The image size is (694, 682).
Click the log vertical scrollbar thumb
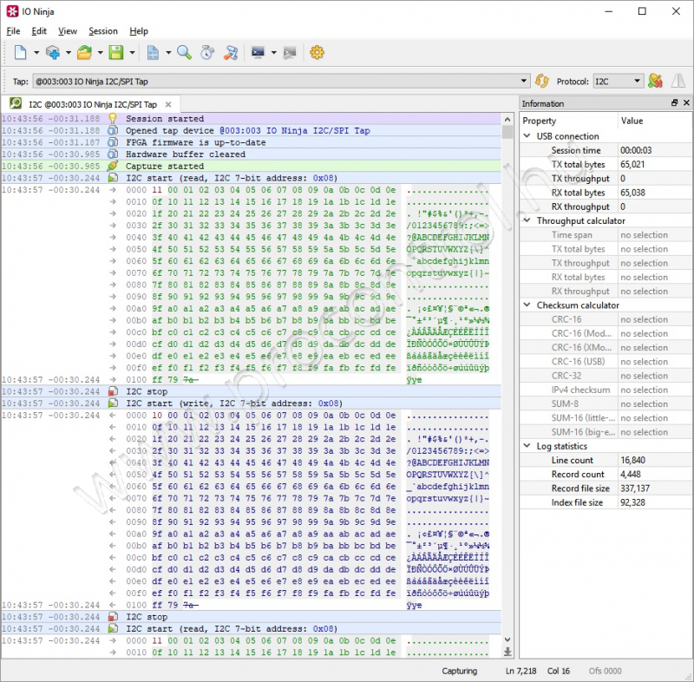tap(507, 132)
